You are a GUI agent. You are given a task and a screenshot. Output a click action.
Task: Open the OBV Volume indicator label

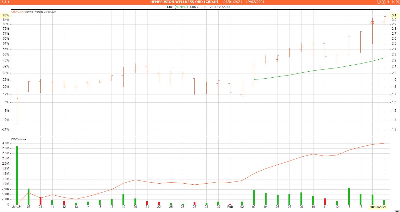click(x=19, y=139)
